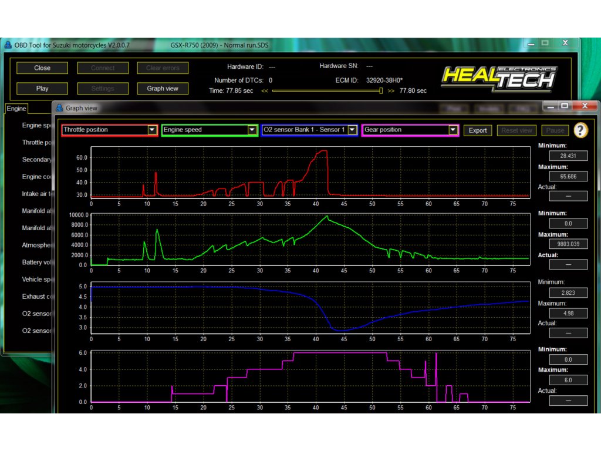The image size is (601, 451).
Task: Click the throttle position red graph
Action: click(x=310, y=172)
